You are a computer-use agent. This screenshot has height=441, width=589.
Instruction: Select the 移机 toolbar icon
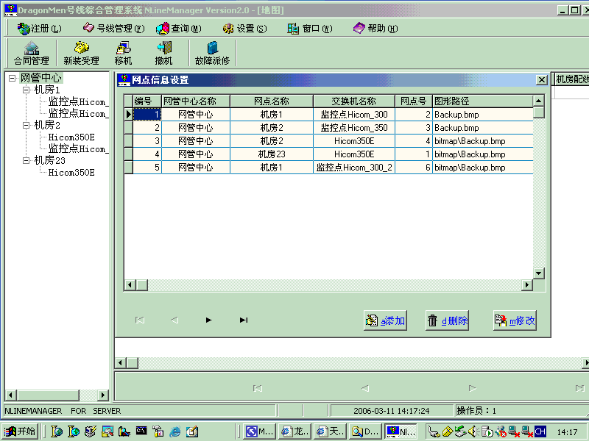point(123,53)
